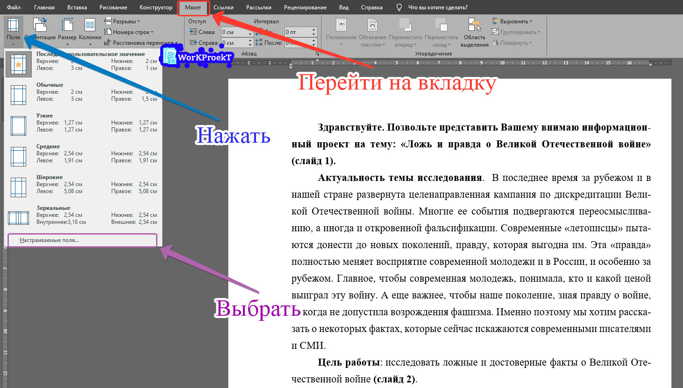Open the Вставка ribbon tab
The height and width of the screenshot is (388, 683).
pyautogui.click(x=77, y=7)
